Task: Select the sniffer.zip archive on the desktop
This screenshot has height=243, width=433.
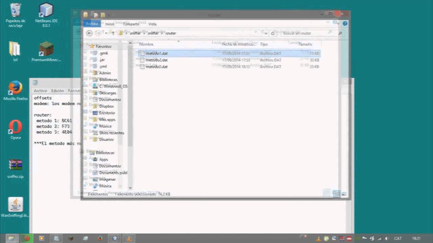Action: (15, 169)
